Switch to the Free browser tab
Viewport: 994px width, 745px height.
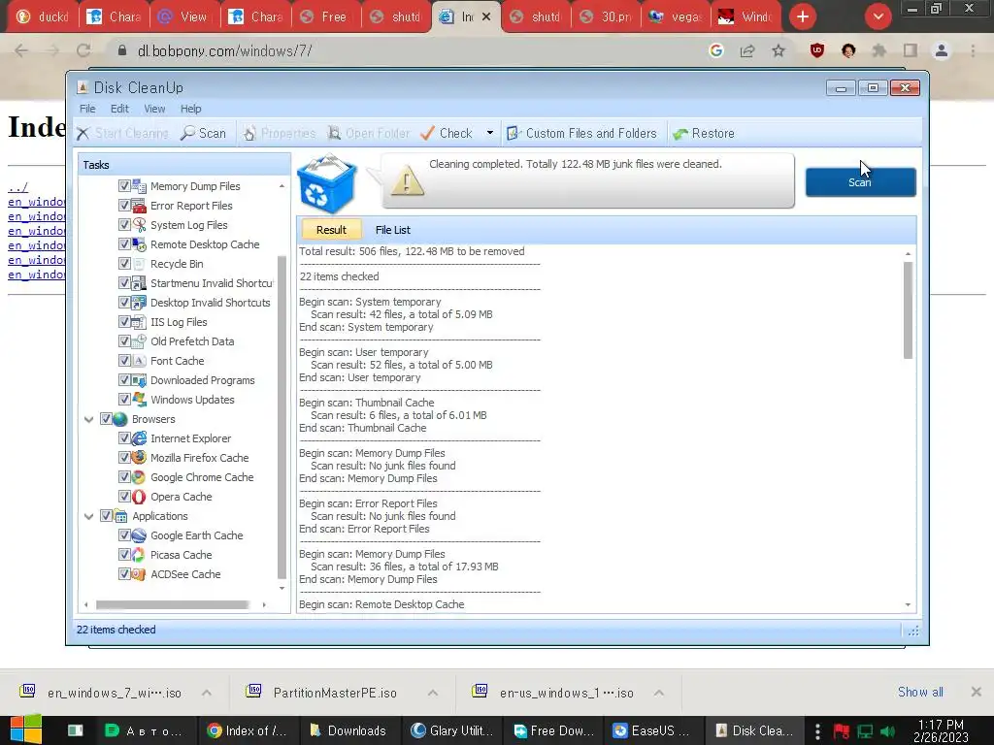click(x=325, y=16)
